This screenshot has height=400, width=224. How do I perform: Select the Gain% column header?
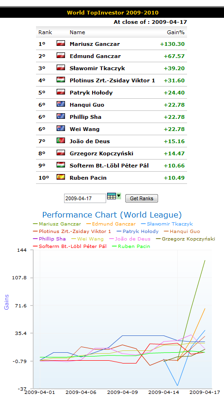pyautogui.click(x=176, y=32)
